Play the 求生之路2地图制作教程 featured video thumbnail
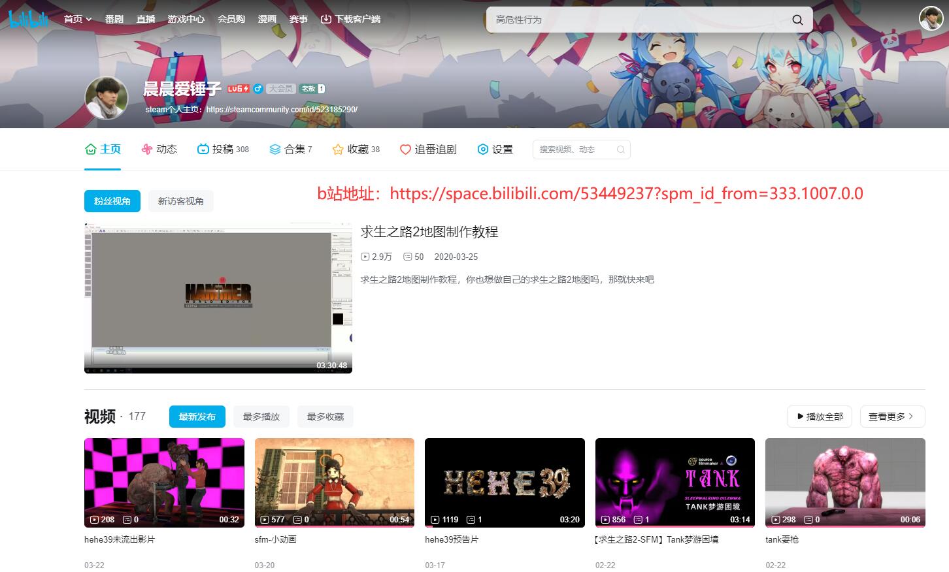 tap(218, 298)
